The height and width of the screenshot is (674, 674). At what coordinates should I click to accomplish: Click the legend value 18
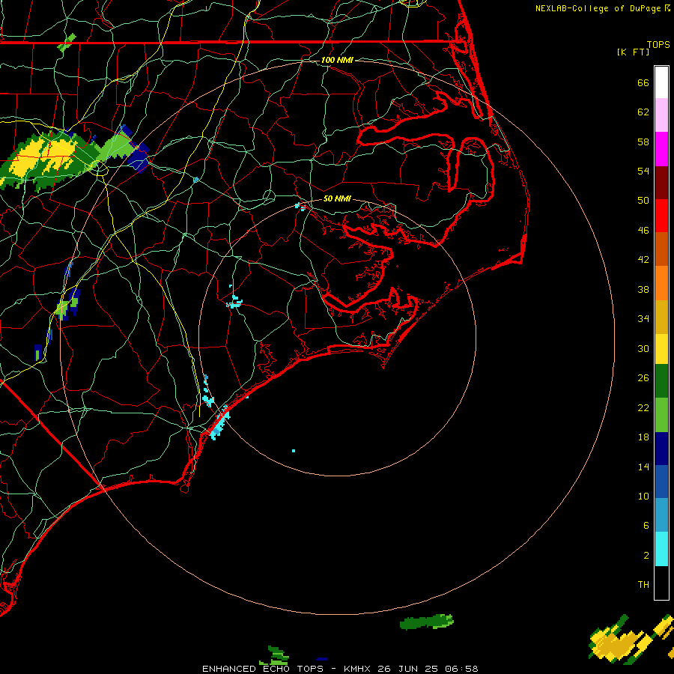[x=643, y=437]
